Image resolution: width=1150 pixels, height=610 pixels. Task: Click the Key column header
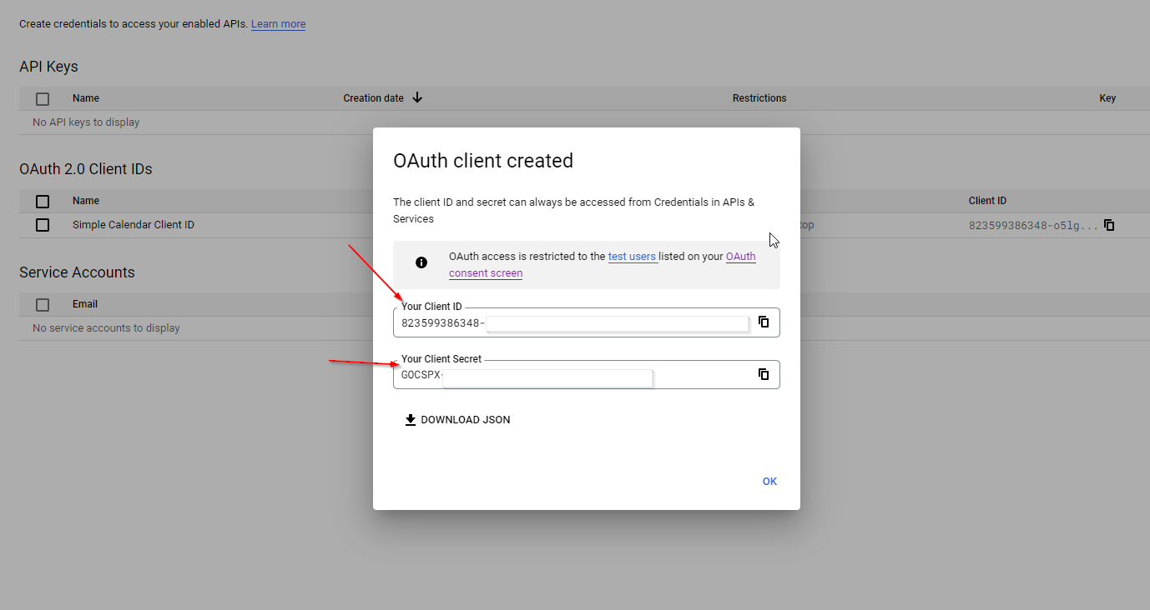click(x=1107, y=98)
